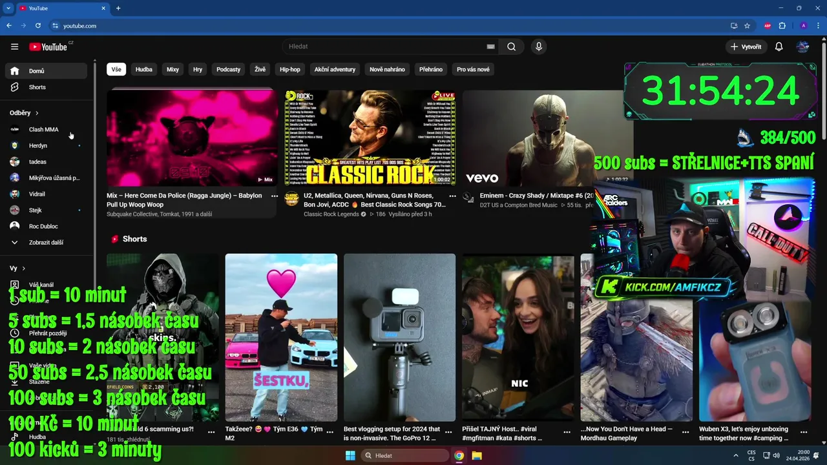Open a new browser tab
Viewport: 827px width, 465px height.
point(118,8)
